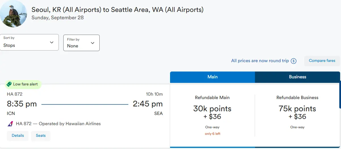Click the bald eagle profile photo
This screenshot has width=341, height=149.
coord(13,14)
